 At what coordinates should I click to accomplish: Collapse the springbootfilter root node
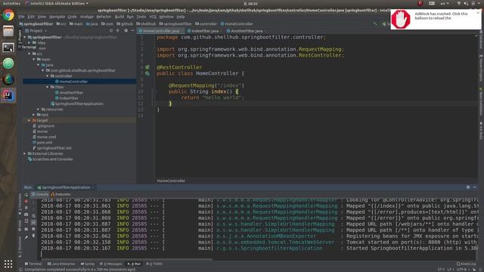(x=25, y=37)
